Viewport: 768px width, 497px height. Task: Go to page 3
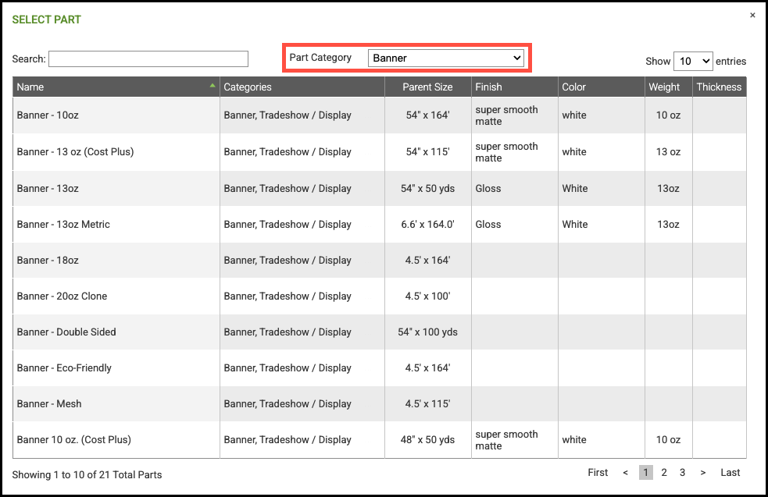click(682, 473)
